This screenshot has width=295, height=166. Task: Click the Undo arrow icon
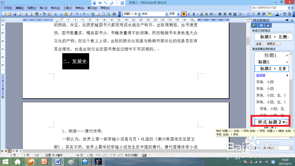[x=77, y=14]
